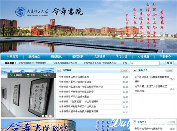The width and height of the screenshot is (177, 131).
Task: Open the 组织架构 navigation tab
Action: tap(78, 57)
